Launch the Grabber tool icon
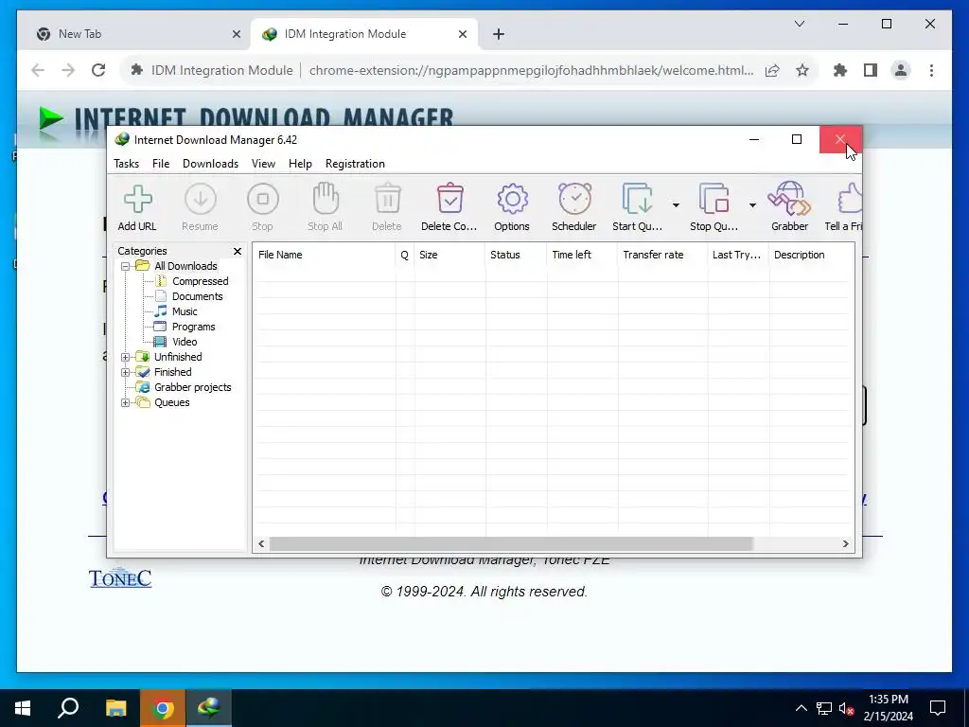This screenshot has width=969, height=727. [x=789, y=199]
